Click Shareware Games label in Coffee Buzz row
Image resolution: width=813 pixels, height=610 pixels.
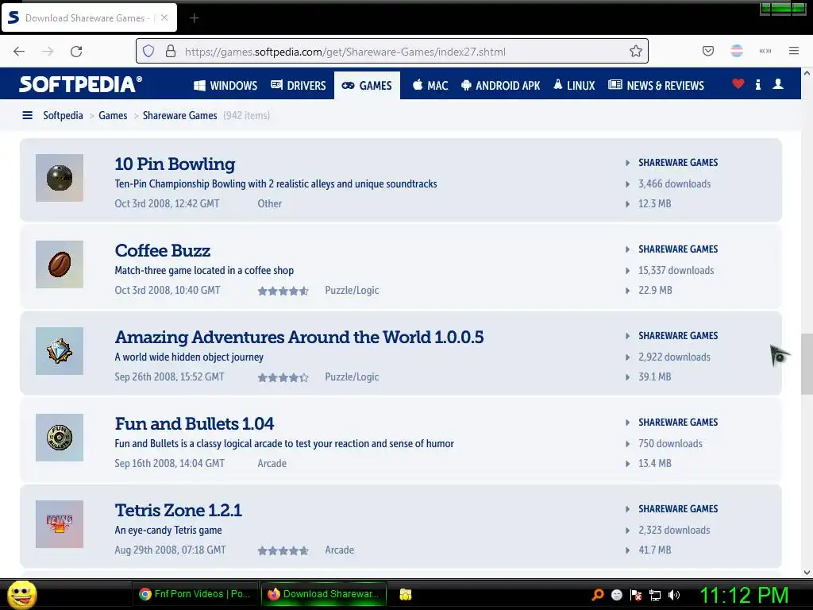click(678, 249)
